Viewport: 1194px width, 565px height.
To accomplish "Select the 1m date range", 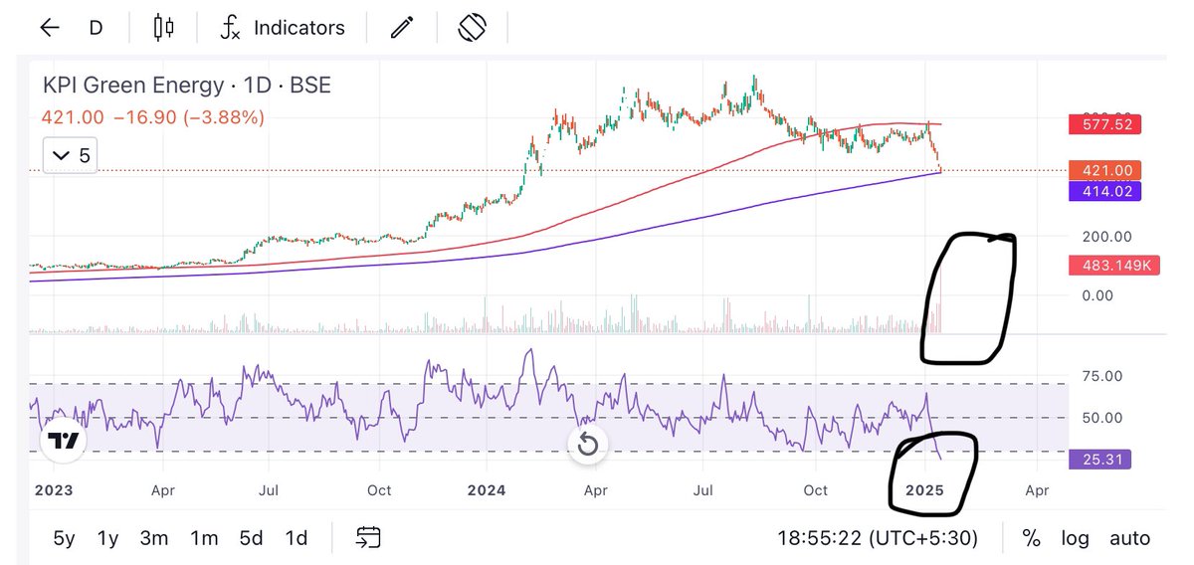I will point(204,538).
